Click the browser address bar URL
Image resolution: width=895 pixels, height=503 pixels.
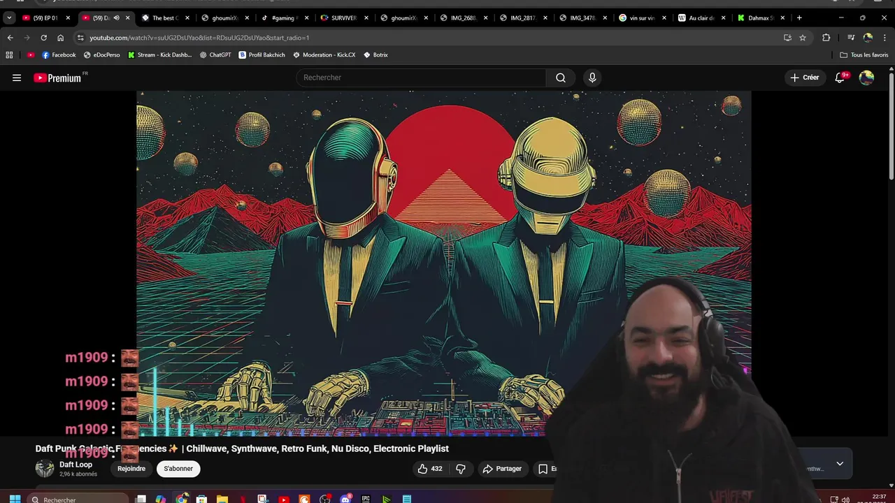pyautogui.click(x=199, y=38)
